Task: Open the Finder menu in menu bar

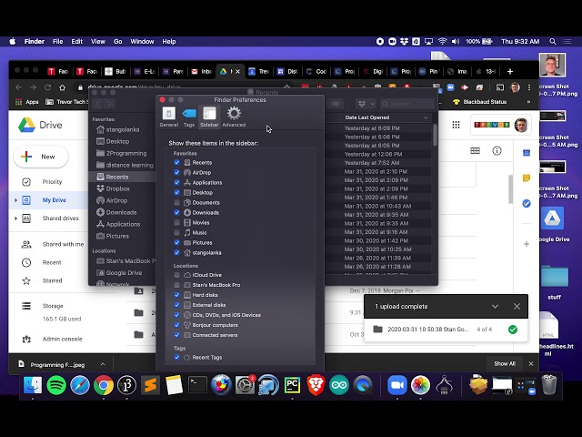Action: tap(35, 41)
